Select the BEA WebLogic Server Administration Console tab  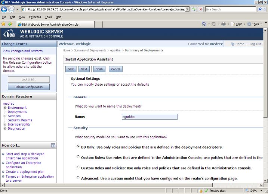pos(55,24)
